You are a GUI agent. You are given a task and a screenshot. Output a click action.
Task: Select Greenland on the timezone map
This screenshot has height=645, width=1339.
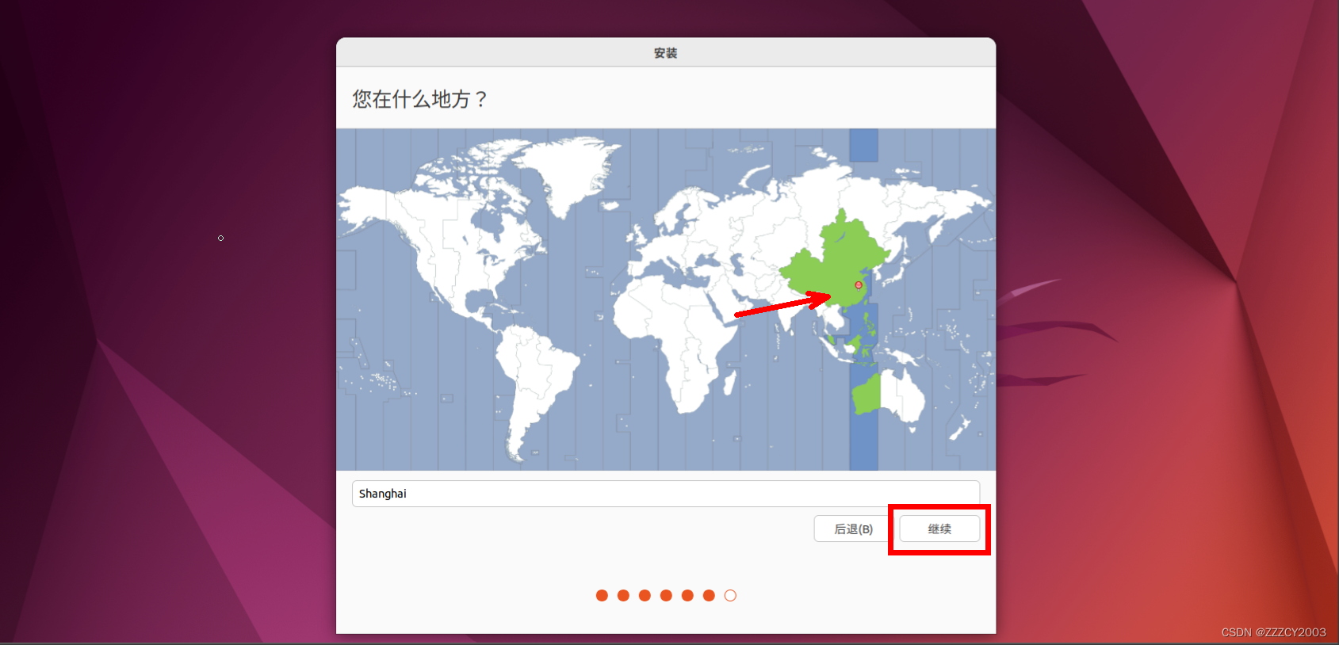571,170
